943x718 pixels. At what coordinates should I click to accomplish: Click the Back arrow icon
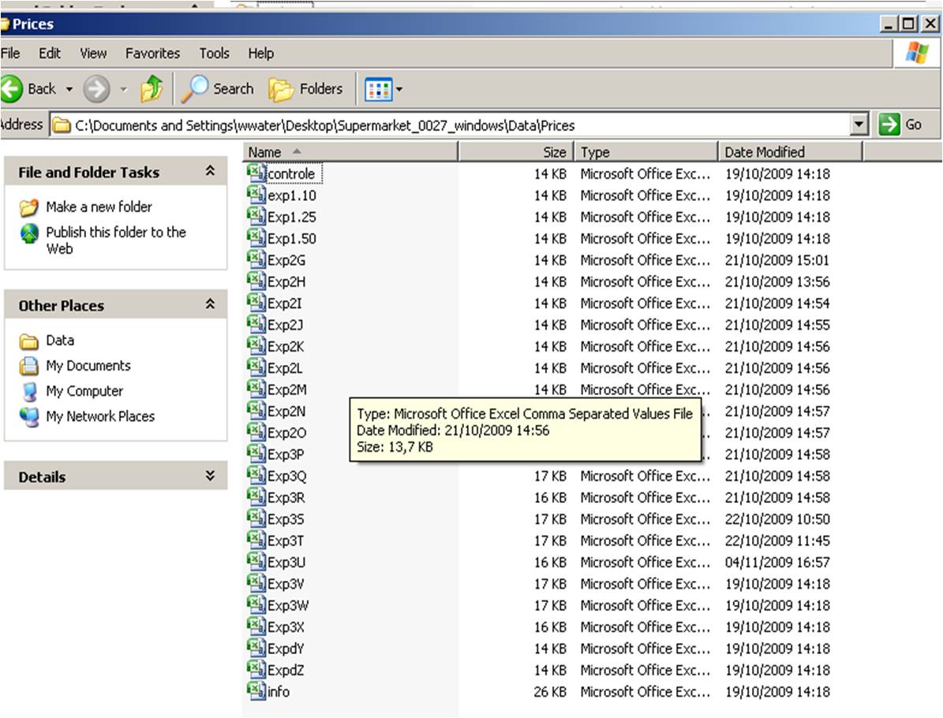[11, 89]
